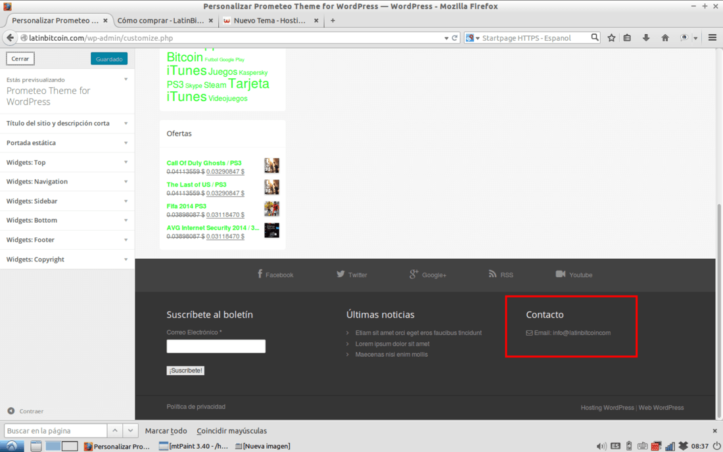Open the Videojuegos tag link
This screenshot has width=723, height=452.
coord(228,99)
